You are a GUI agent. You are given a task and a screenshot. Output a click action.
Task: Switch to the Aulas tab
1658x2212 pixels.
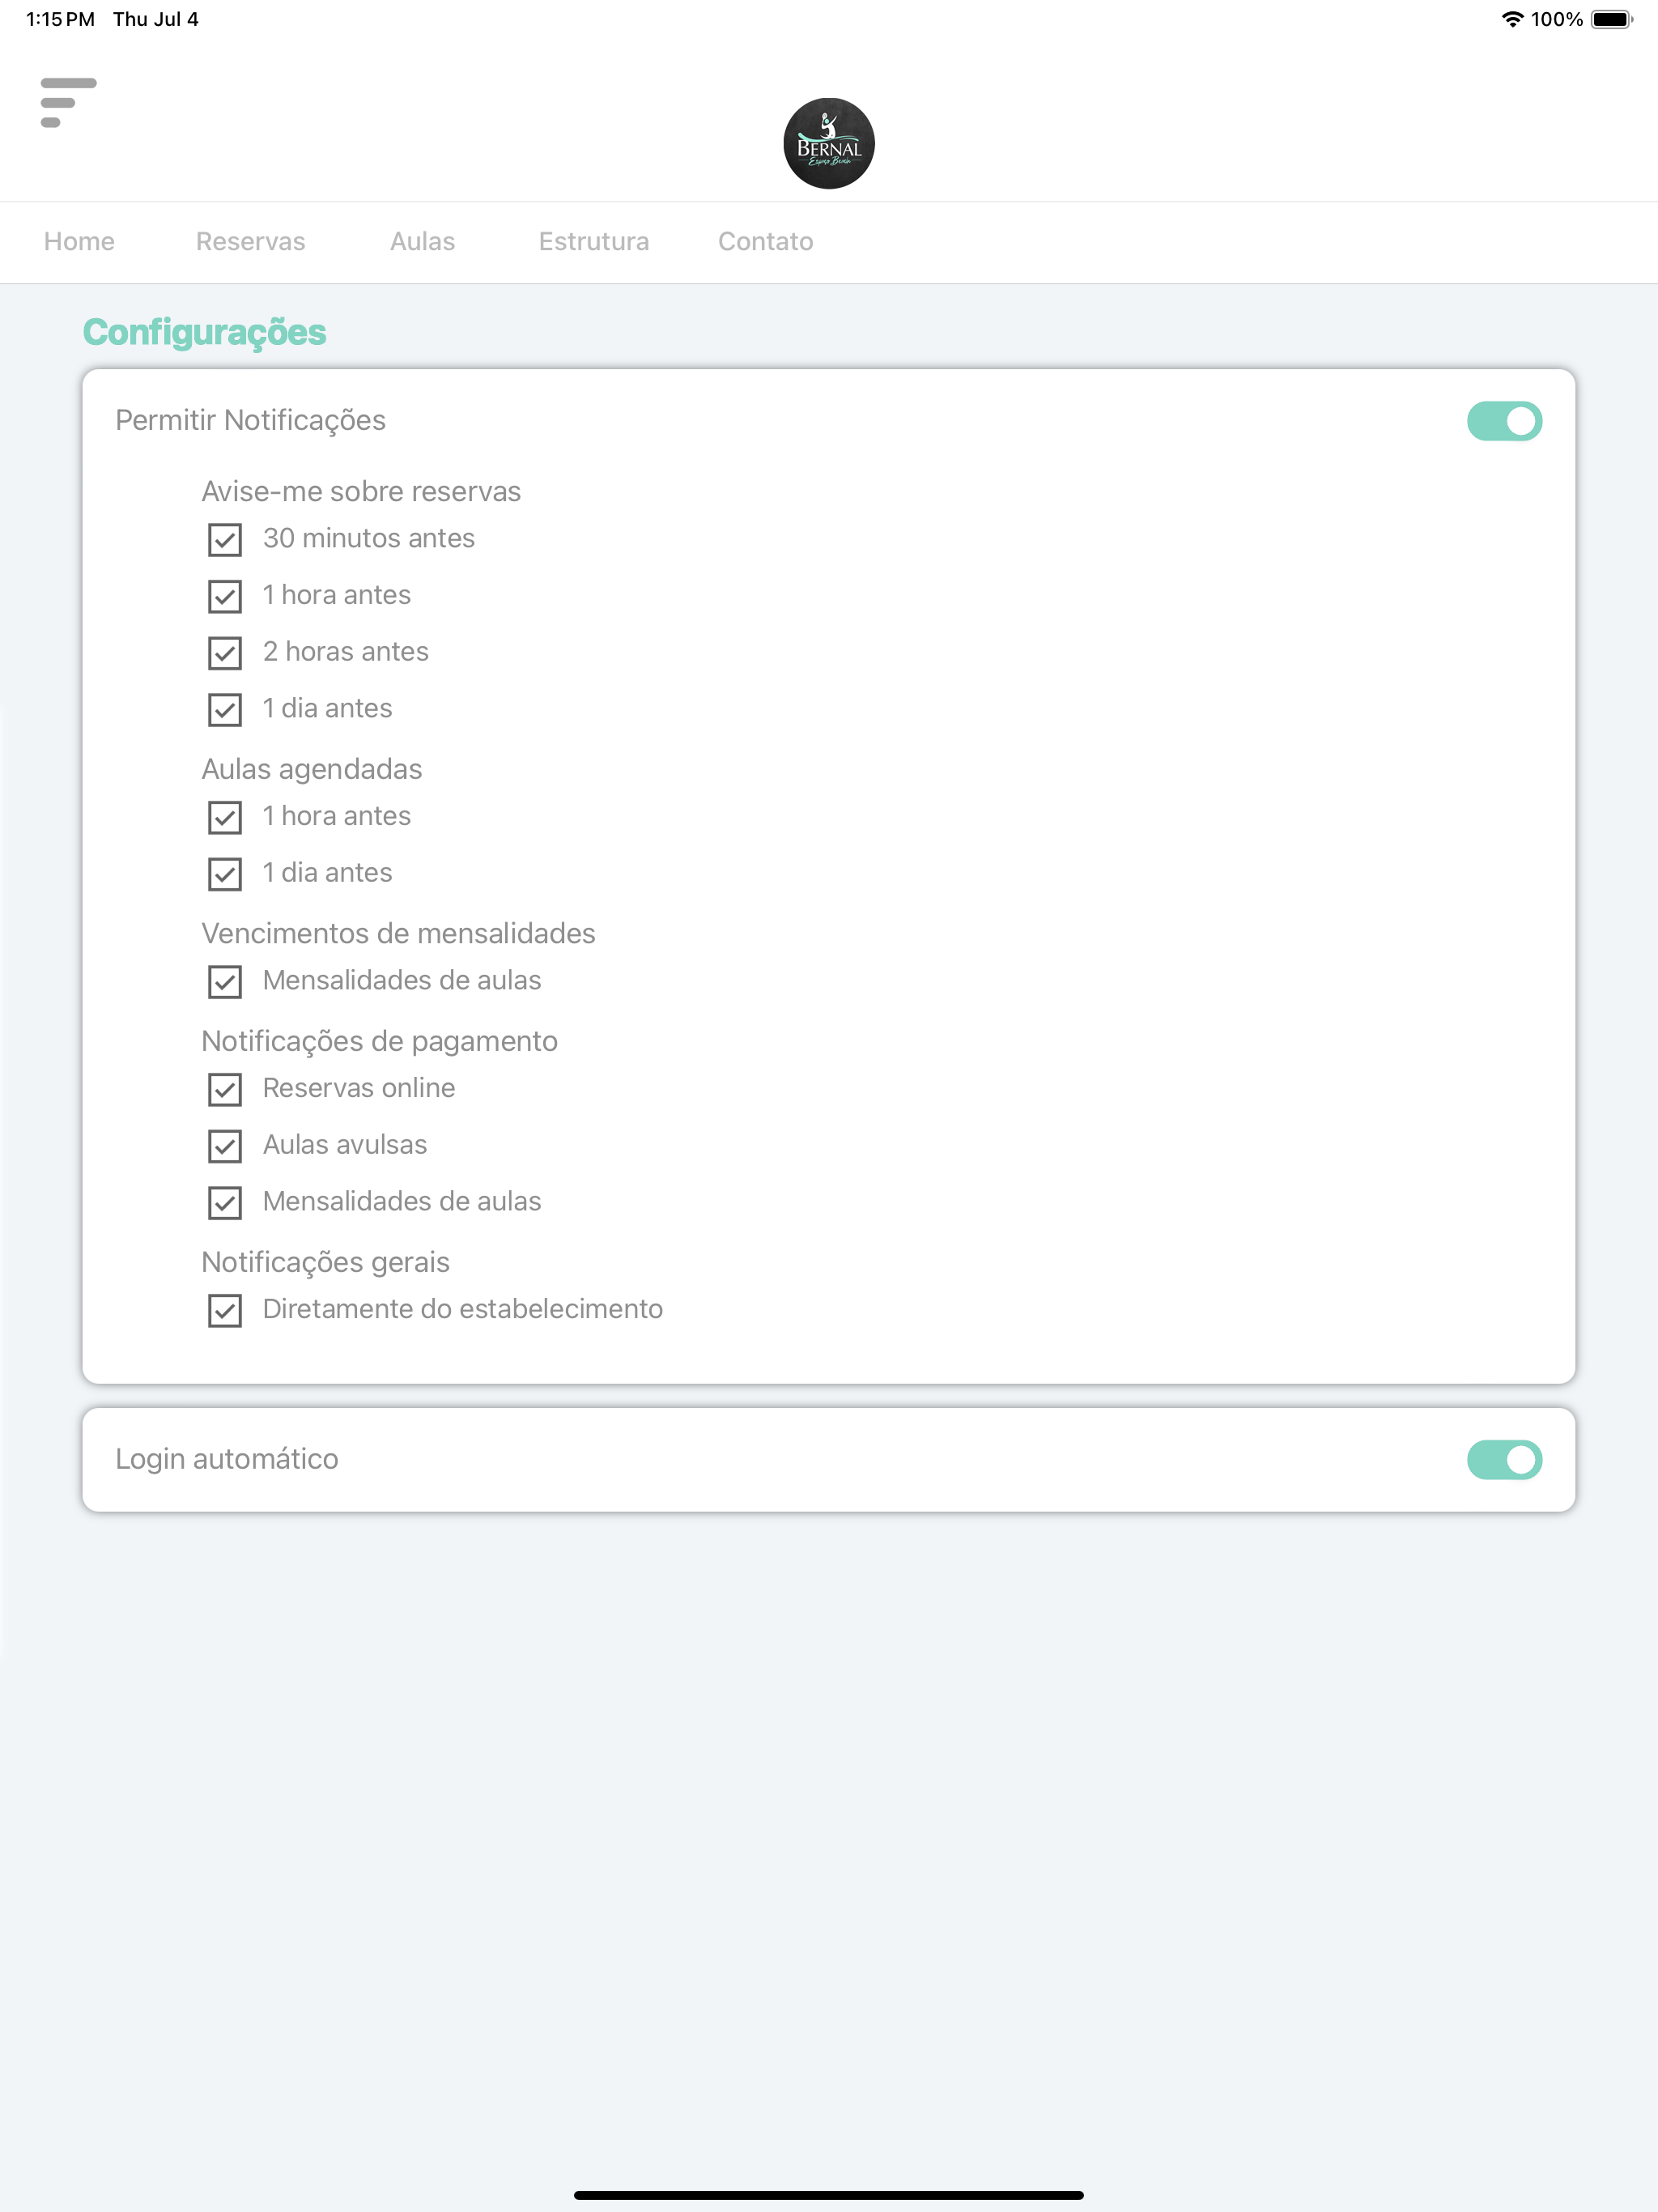(422, 241)
